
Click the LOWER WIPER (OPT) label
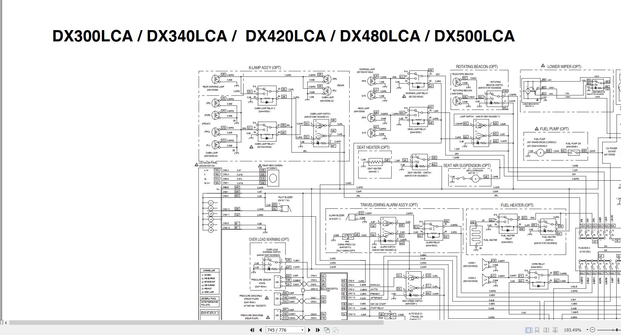pyautogui.click(x=564, y=66)
